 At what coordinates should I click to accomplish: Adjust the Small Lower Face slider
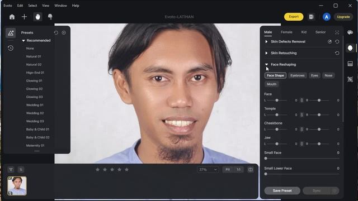302,174
